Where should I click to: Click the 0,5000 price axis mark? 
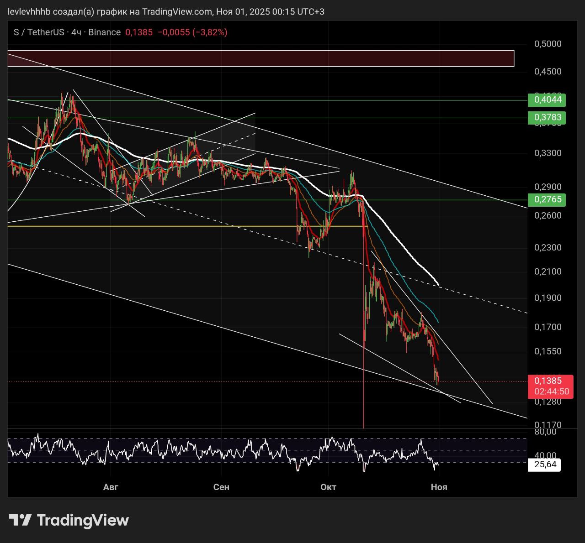click(548, 44)
